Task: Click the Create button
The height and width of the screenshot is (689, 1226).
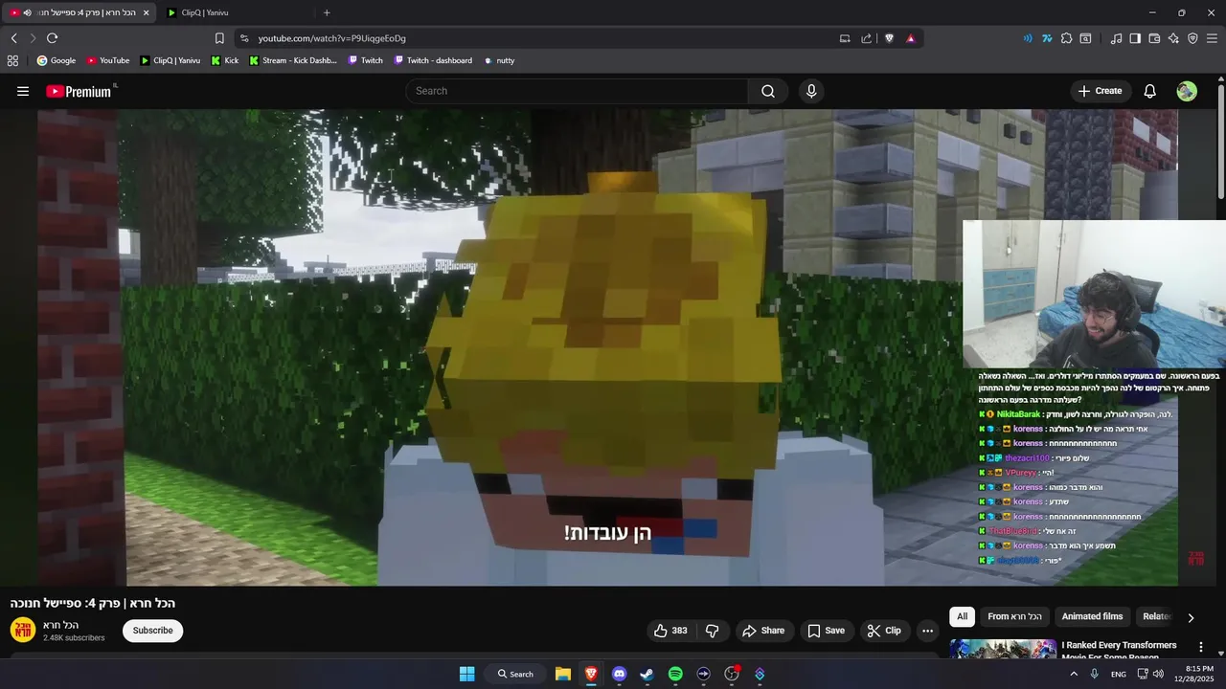Action: click(1100, 91)
